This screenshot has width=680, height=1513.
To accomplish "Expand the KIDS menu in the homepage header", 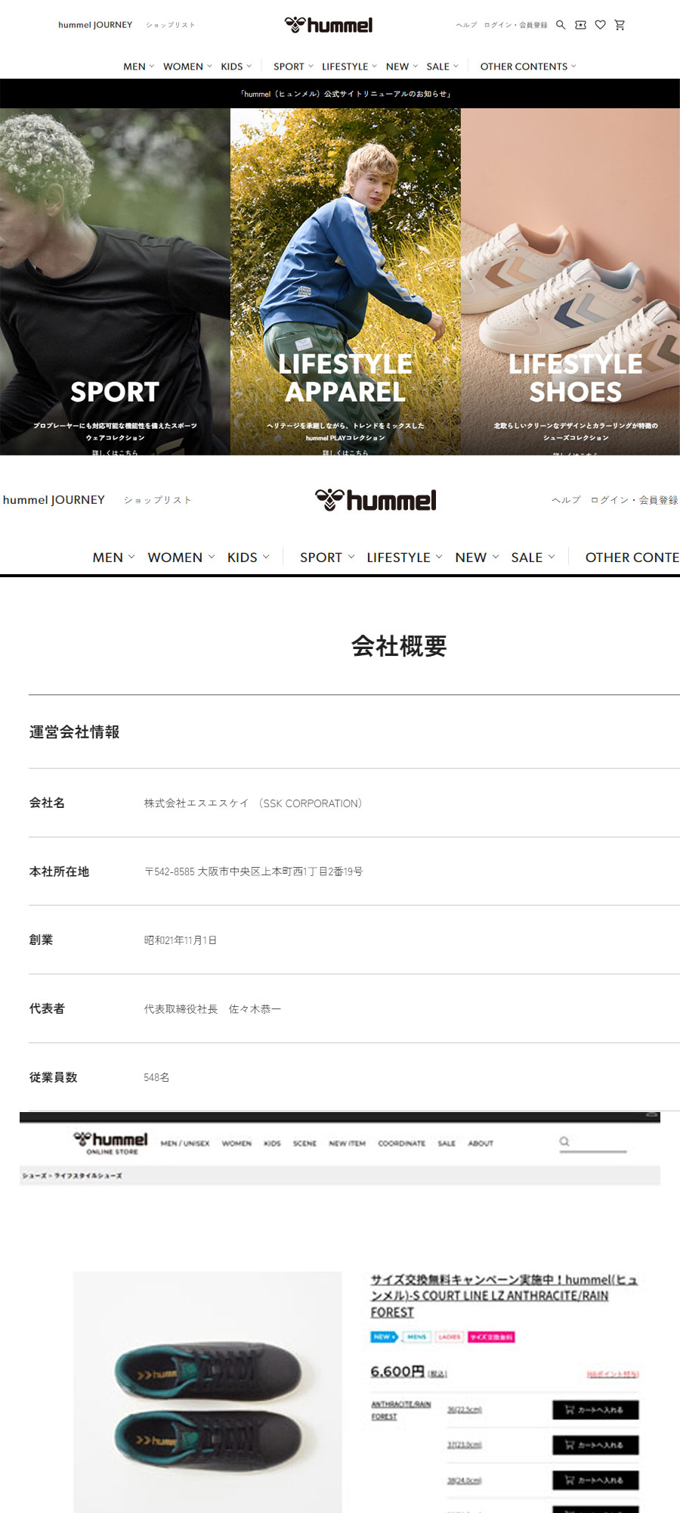I will 236,67.
